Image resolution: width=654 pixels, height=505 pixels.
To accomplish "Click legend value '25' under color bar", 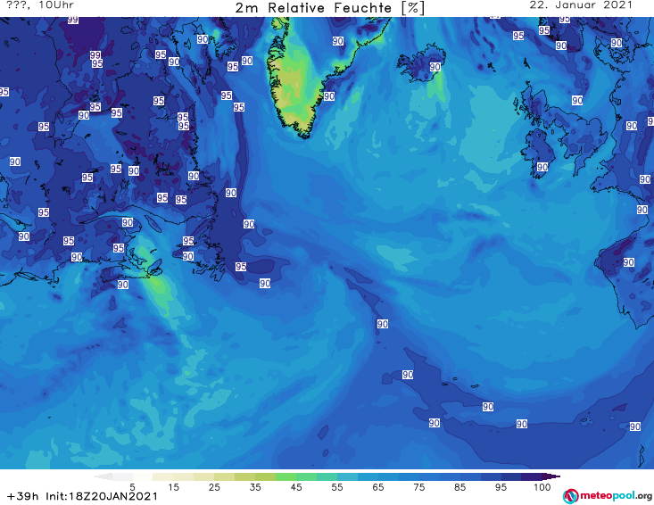I will [x=214, y=486].
